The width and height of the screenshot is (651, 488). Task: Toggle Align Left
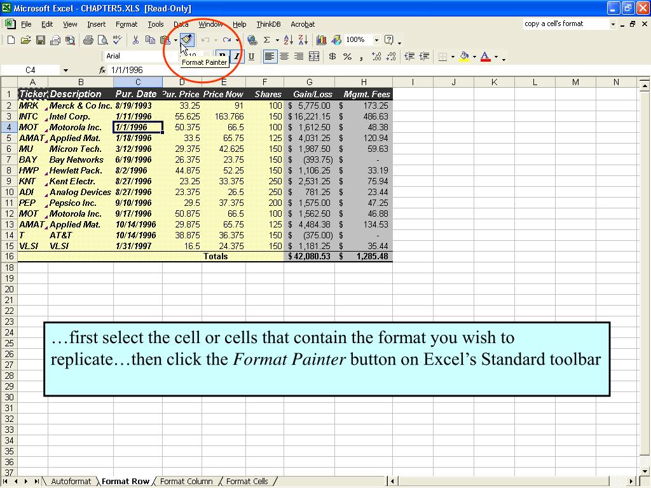(x=270, y=57)
